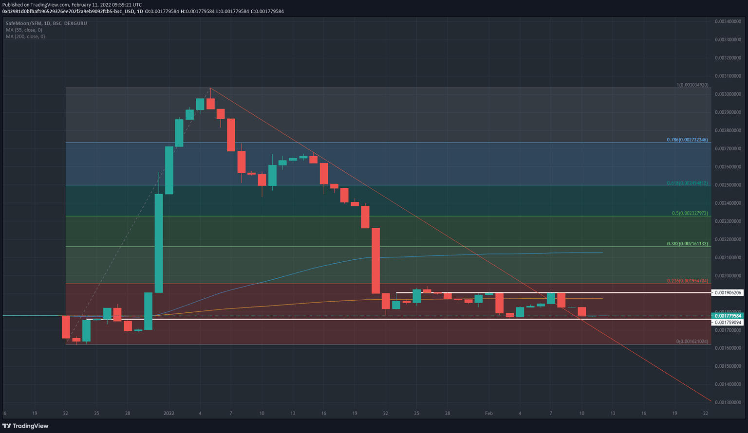Toggle the 0.618 Fibonacci level label
Screen dimensions: 748x433
(x=687, y=183)
